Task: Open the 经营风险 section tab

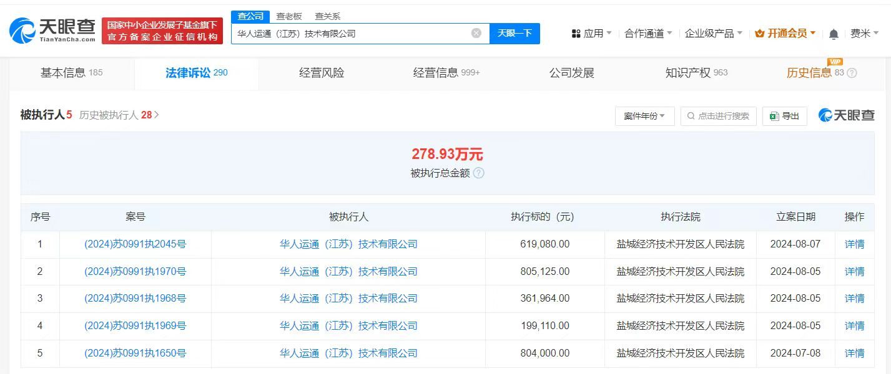Action: (320, 72)
